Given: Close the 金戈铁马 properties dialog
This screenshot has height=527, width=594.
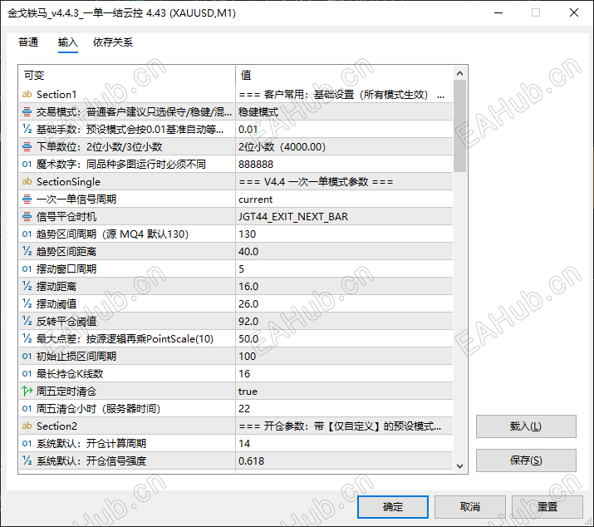Looking at the screenshot, I should pos(574,12).
